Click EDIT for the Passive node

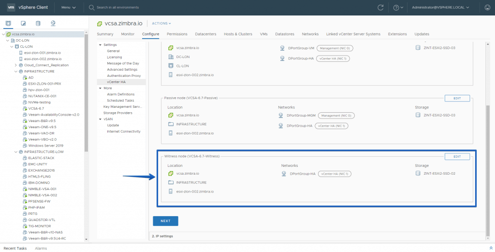[x=457, y=98]
